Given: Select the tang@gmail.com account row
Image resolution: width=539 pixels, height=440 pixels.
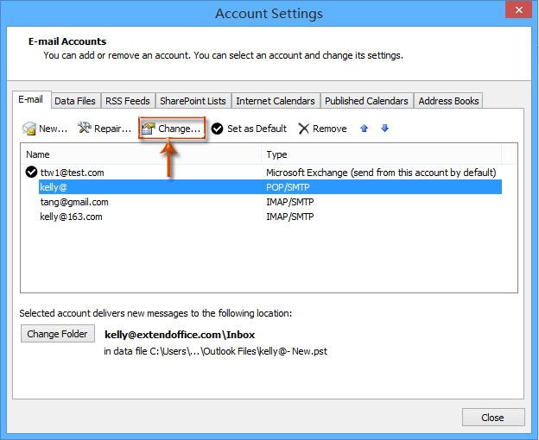Looking at the screenshot, I should click(x=74, y=202).
